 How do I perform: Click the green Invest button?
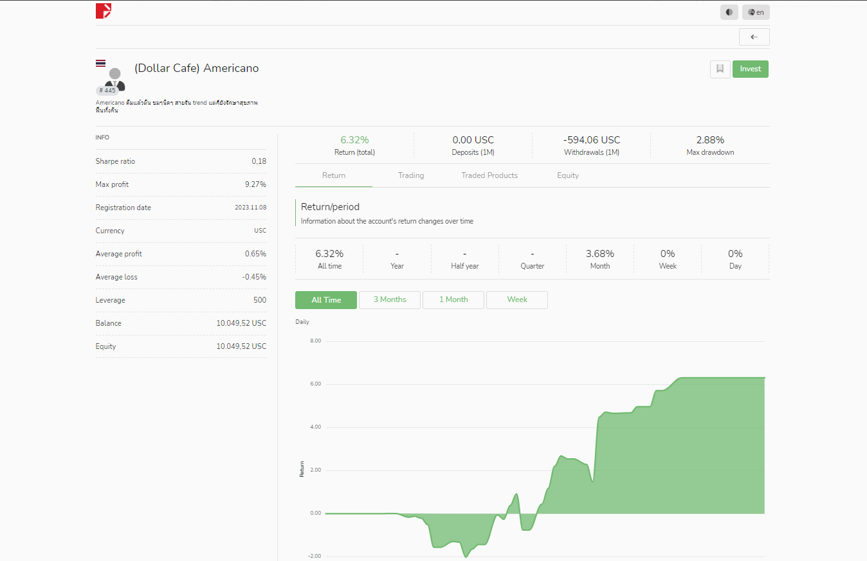(751, 69)
